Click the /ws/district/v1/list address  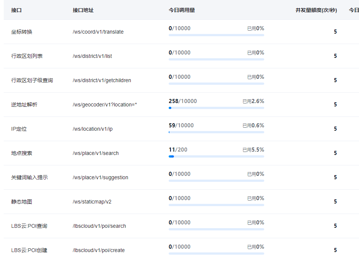pyautogui.click(x=92, y=56)
